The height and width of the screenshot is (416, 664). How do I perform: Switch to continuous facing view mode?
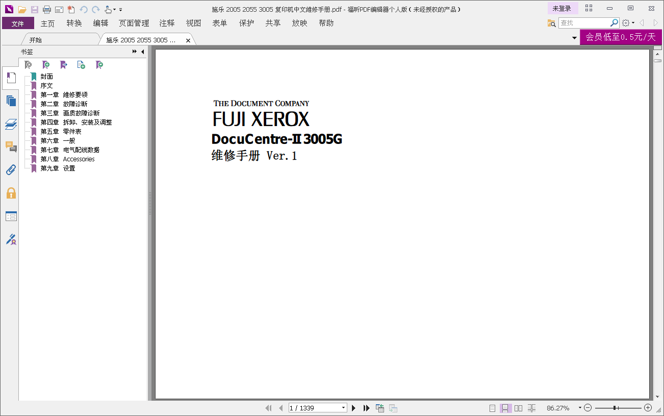532,408
